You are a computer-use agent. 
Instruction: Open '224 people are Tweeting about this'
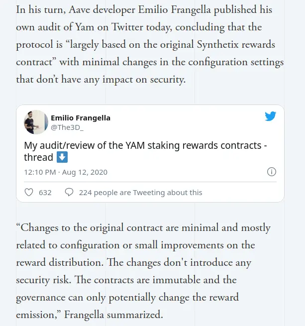(x=140, y=193)
